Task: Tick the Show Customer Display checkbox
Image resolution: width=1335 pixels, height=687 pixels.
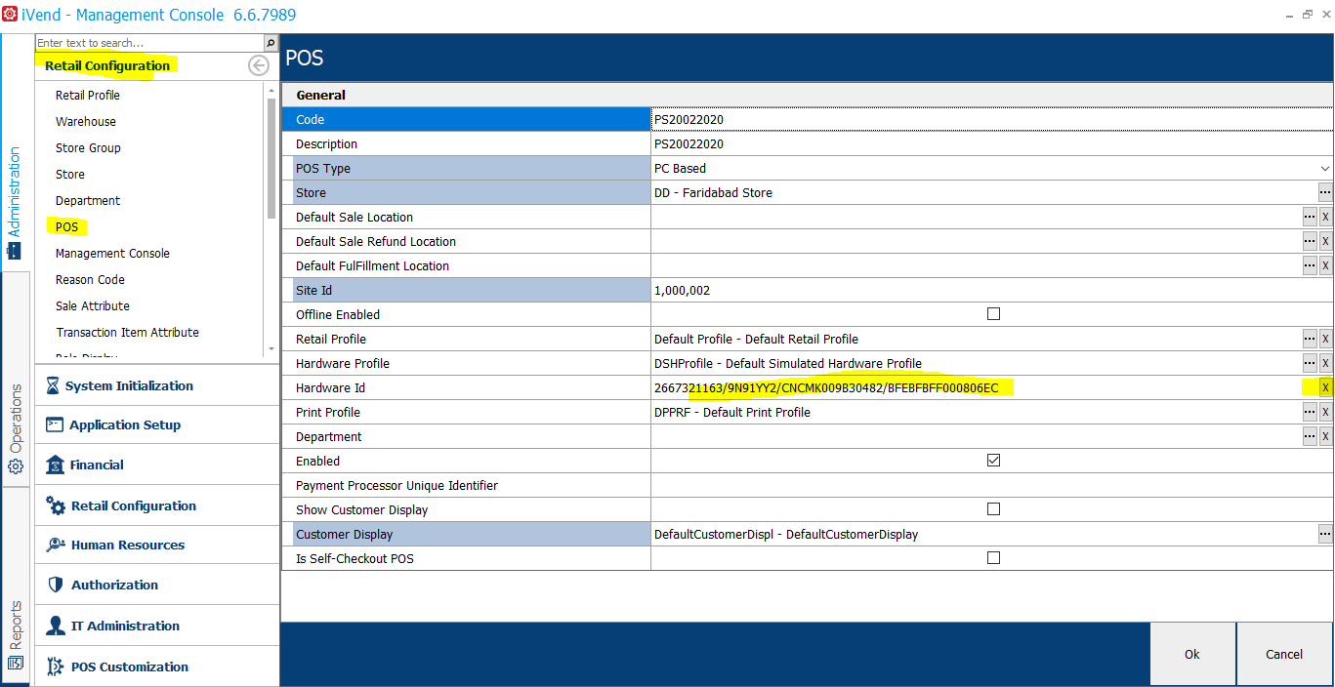Action: (993, 509)
